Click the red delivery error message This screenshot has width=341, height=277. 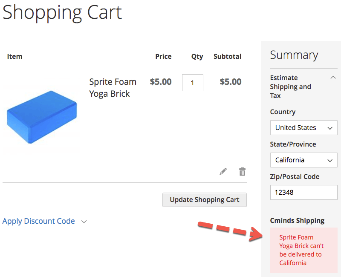[x=301, y=250]
